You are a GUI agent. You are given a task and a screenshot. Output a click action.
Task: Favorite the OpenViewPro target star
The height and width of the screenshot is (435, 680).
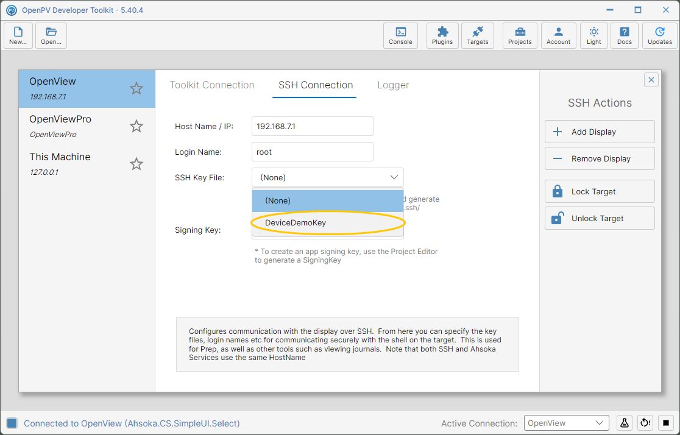(x=136, y=126)
